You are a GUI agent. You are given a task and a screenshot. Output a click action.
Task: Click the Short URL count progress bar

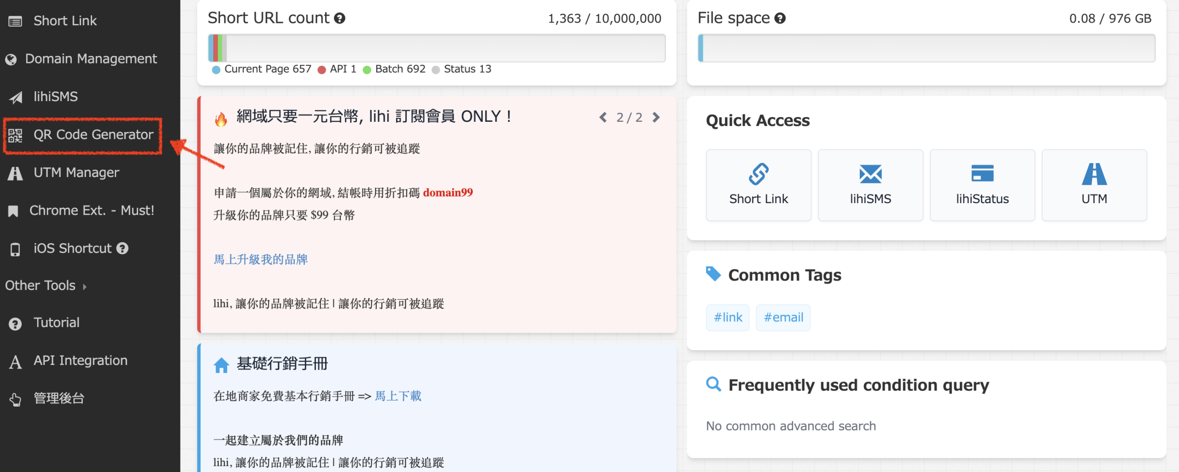(x=437, y=48)
